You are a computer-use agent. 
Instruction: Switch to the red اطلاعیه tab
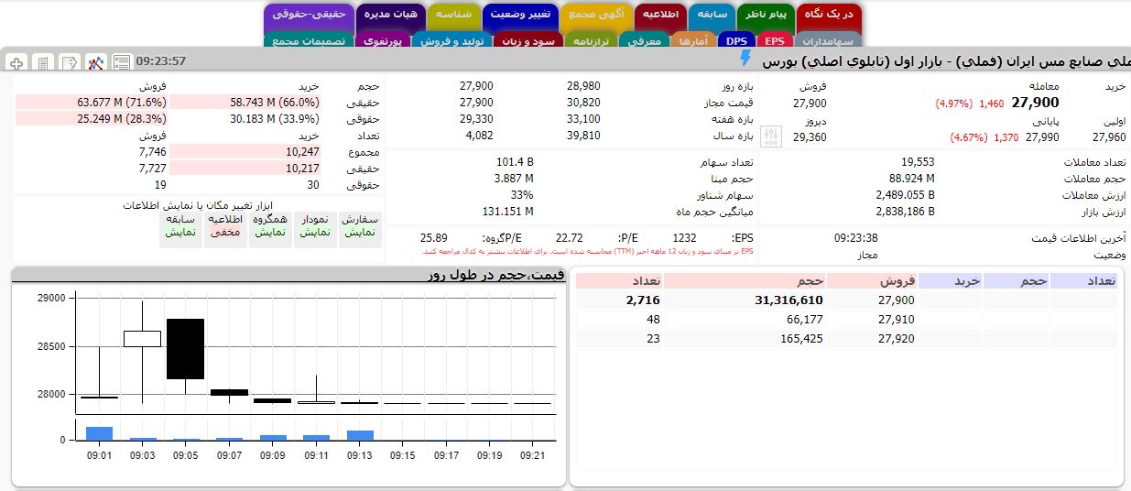(x=661, y=16)
